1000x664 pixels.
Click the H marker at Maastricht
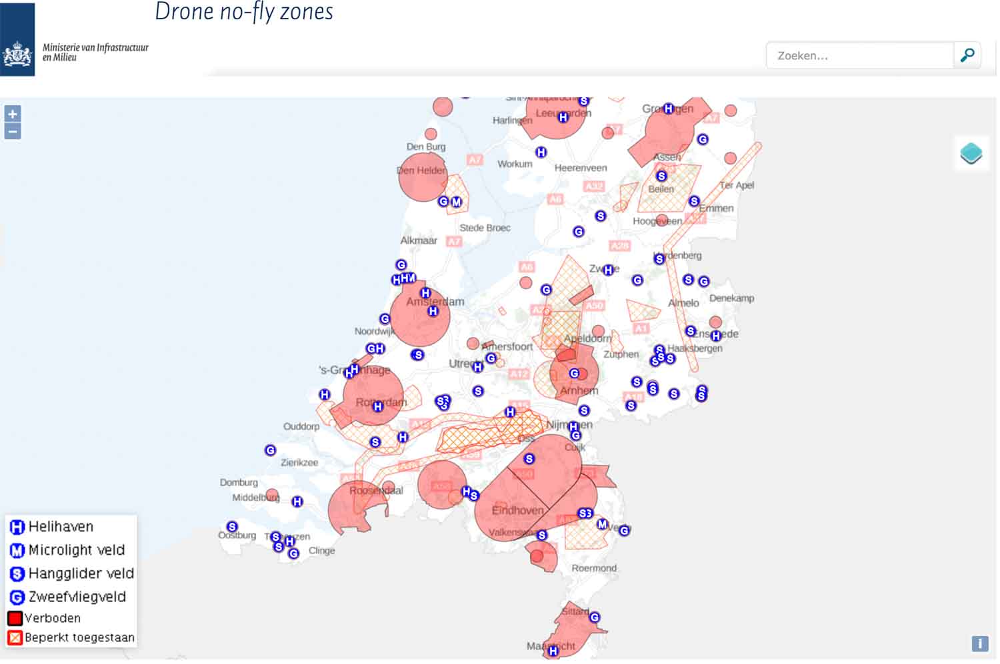(x=553, y=651)
